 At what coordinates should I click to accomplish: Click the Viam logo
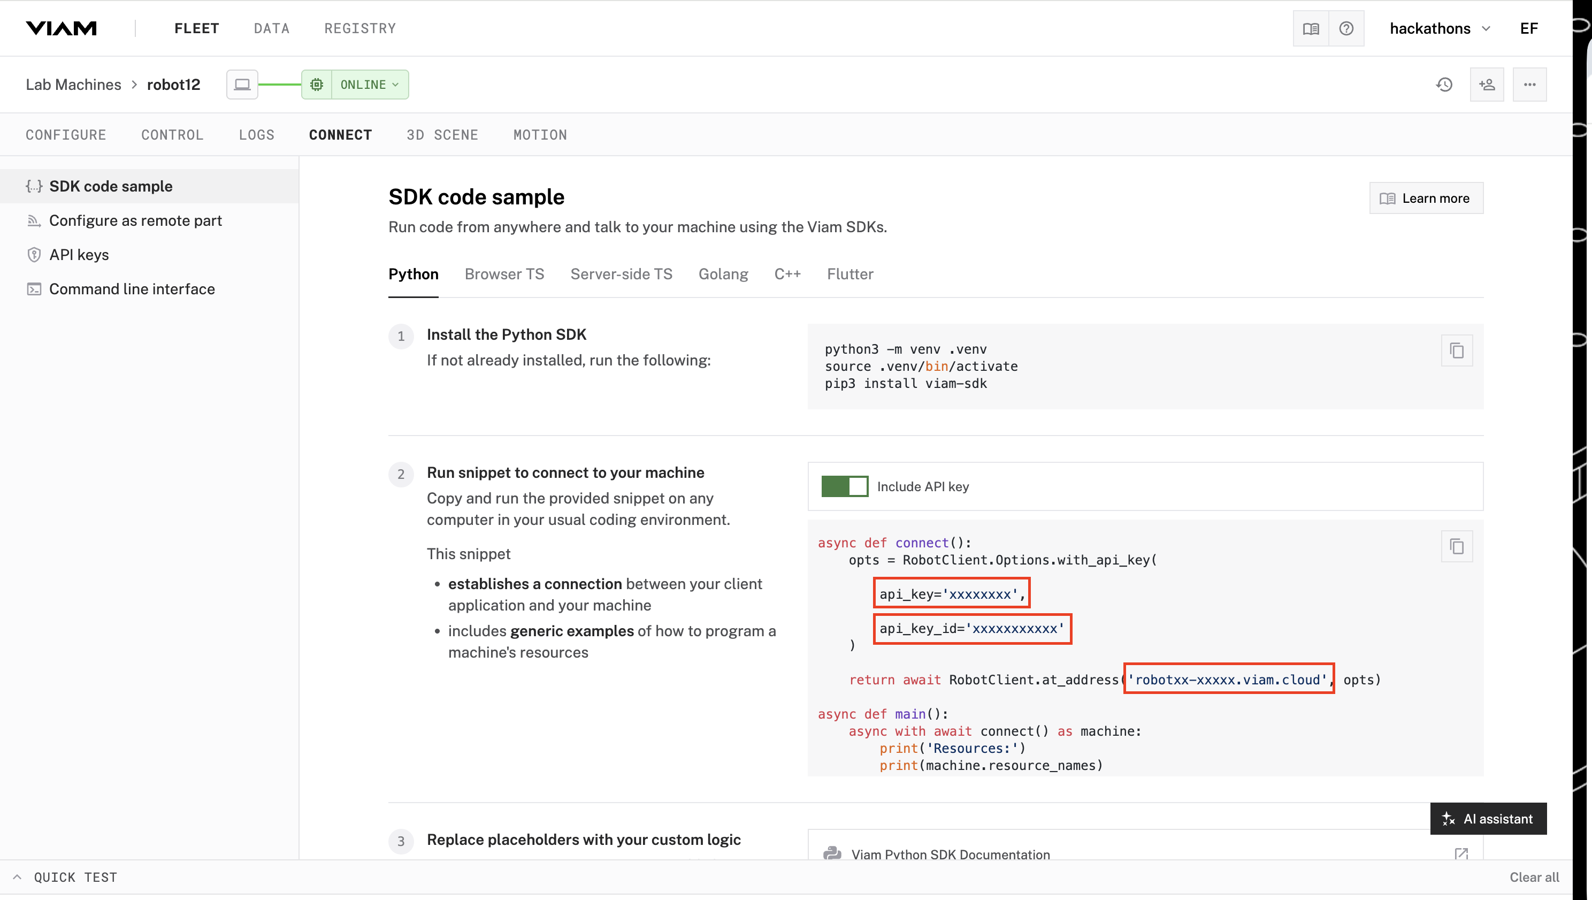click(x=61, y=28)
